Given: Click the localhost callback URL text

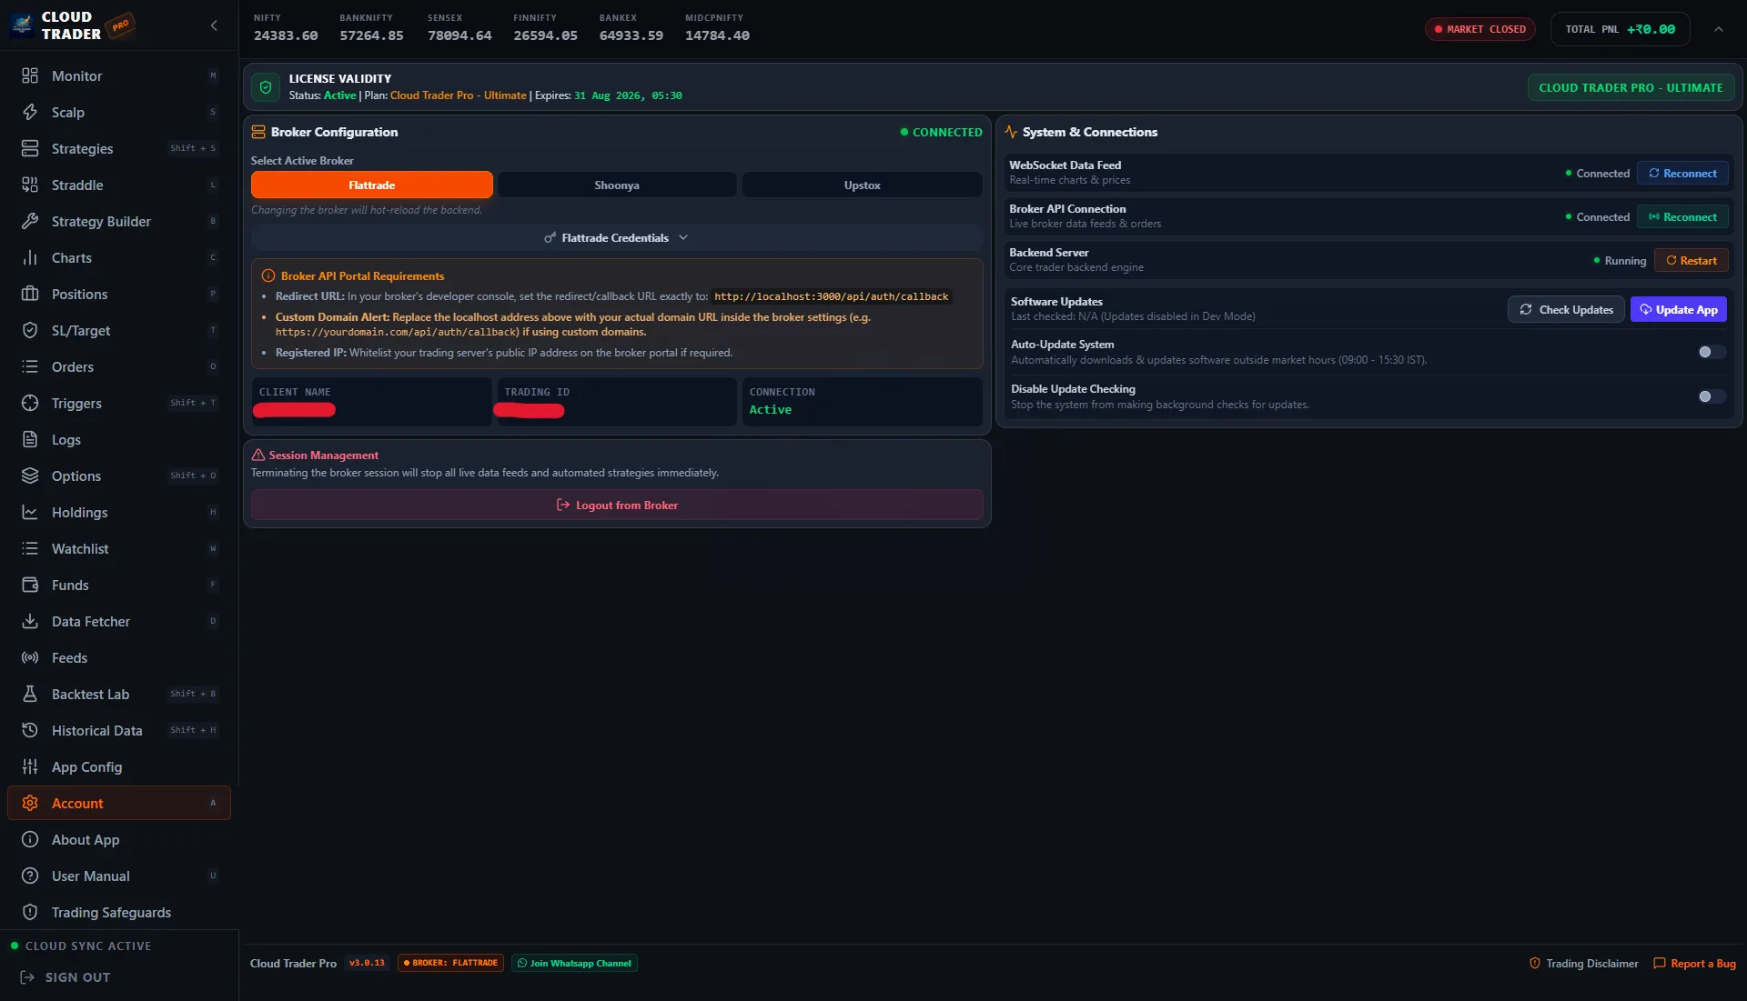Looking at the screenshot, I should [x=831, y=296].
